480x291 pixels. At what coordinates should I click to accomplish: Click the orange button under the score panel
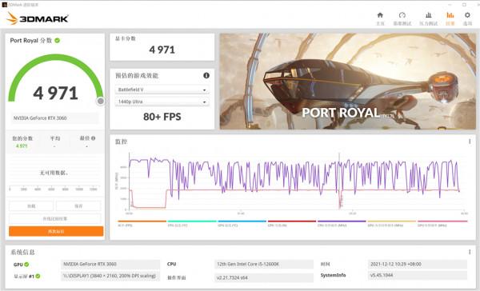click(56, 231)
